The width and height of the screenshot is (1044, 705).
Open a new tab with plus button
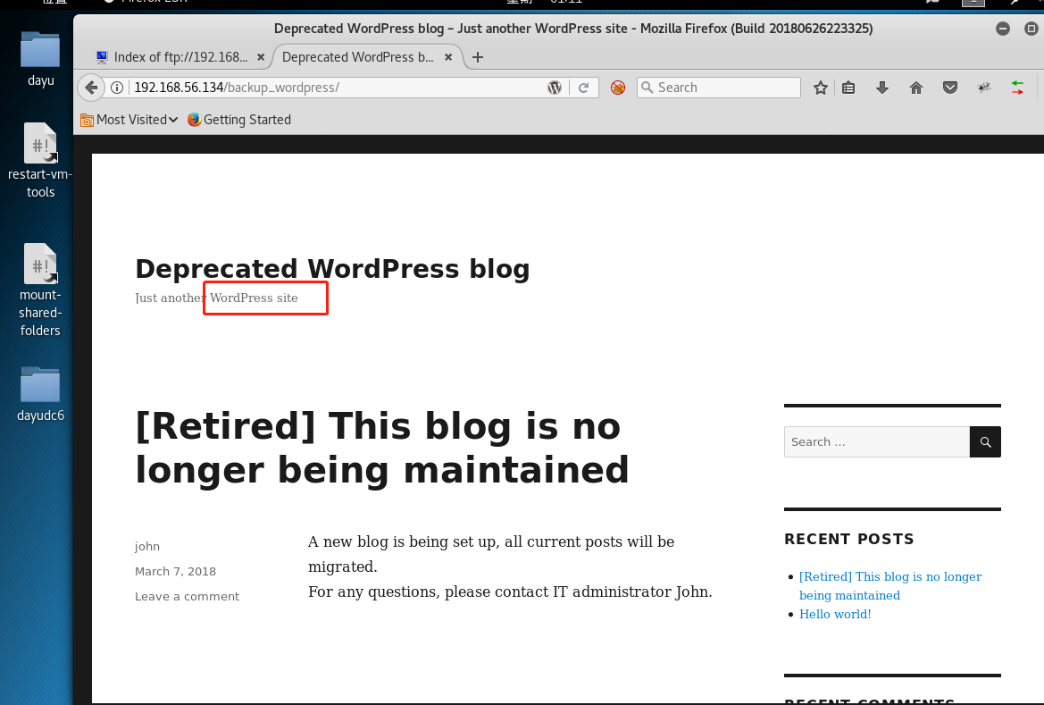[x=478, y=57]
